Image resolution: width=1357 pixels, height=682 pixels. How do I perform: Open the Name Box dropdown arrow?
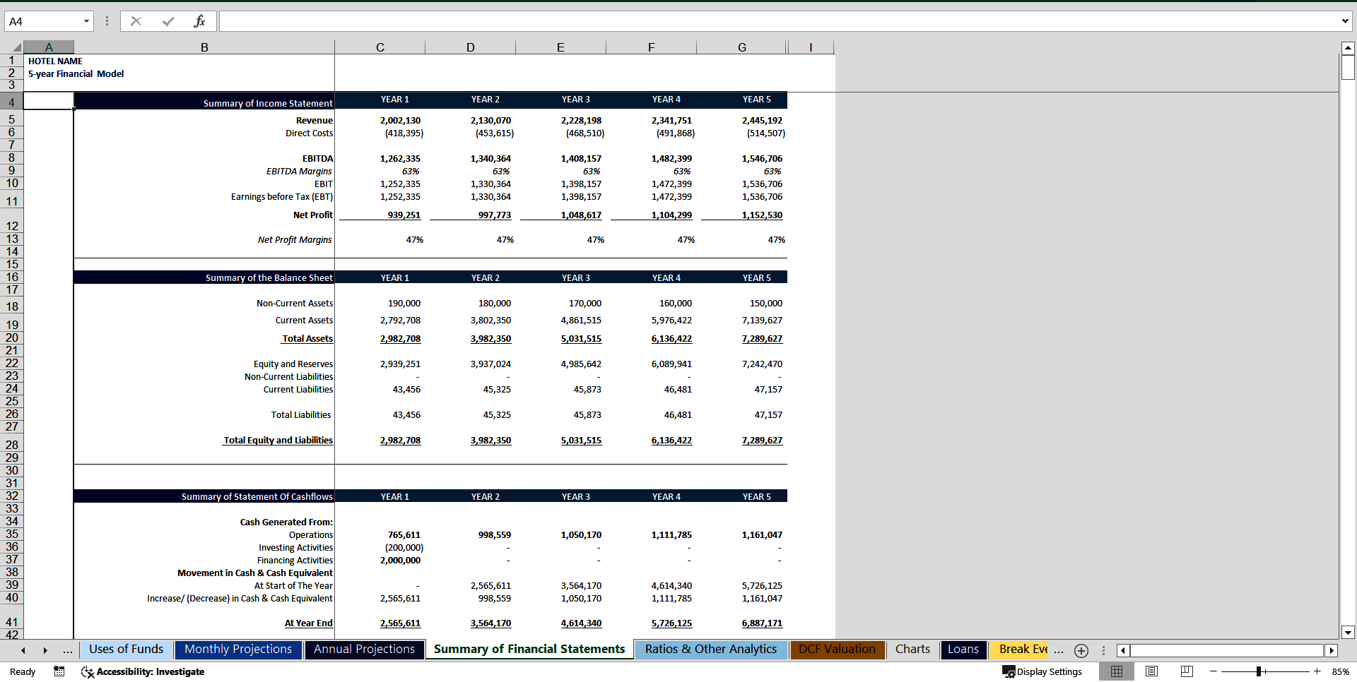tap(86, 21)
